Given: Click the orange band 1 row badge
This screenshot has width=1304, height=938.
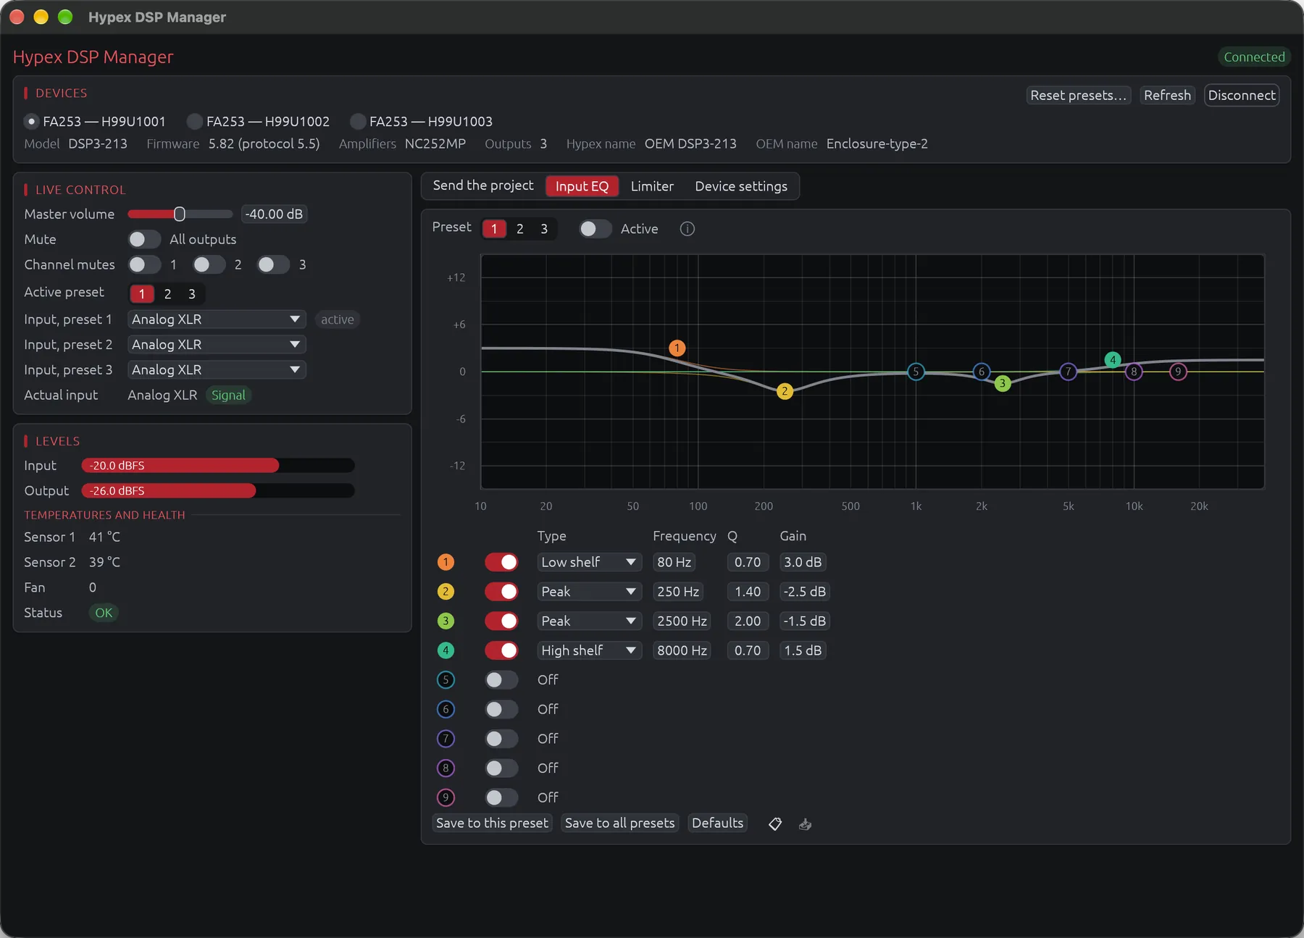Looking at the screenshot, I should coord(446,562).
